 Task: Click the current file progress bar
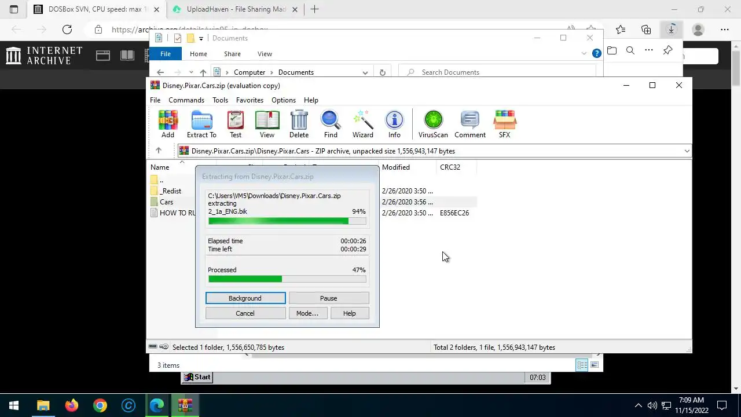pyautogui.click(x=287, y=221)
